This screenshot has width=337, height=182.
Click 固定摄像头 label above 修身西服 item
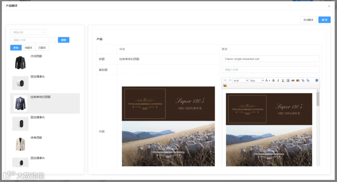pos(38,117)
